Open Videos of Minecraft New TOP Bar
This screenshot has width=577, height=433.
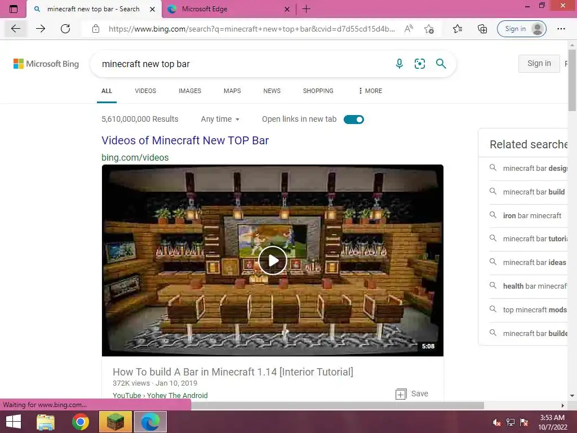pyautogui.click(x=185, y=140)
